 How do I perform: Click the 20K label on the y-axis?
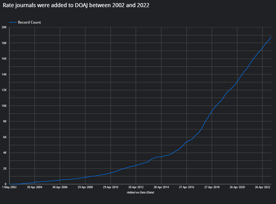(4, 27)
